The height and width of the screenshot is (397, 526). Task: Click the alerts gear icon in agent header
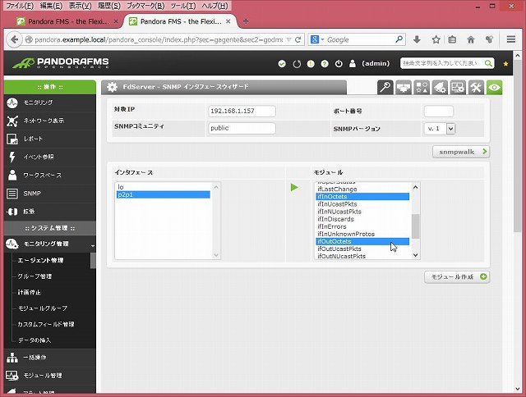440,88
